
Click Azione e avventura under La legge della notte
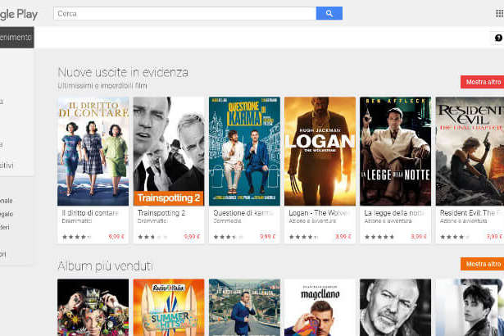388,221
